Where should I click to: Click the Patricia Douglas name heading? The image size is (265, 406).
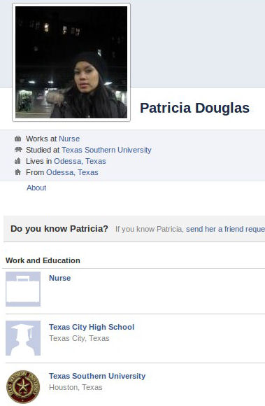pyautogui.click(x=194, y=108)
